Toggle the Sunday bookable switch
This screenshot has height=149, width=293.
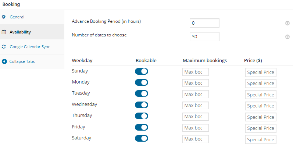point(142,71)
